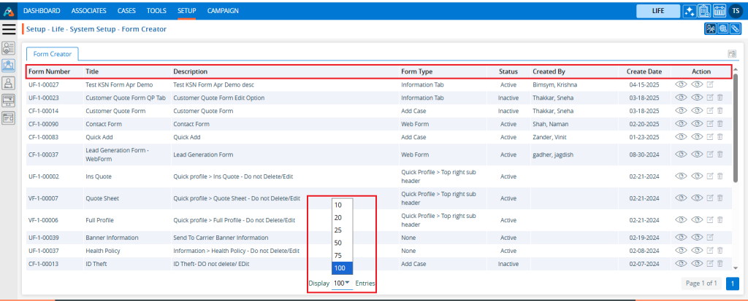Click the clipboard add icon in header
This screenshot has width=748, height=301.
click(x=704, y=11)
